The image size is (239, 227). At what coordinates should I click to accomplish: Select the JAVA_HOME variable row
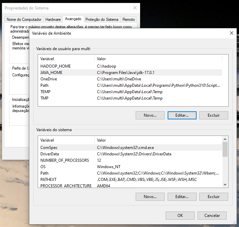point(131,73)
